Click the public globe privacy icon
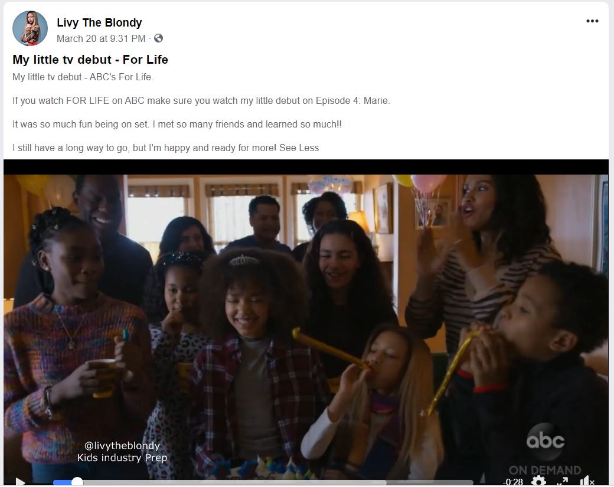This screenshot has height=487, width=614. 159,38
